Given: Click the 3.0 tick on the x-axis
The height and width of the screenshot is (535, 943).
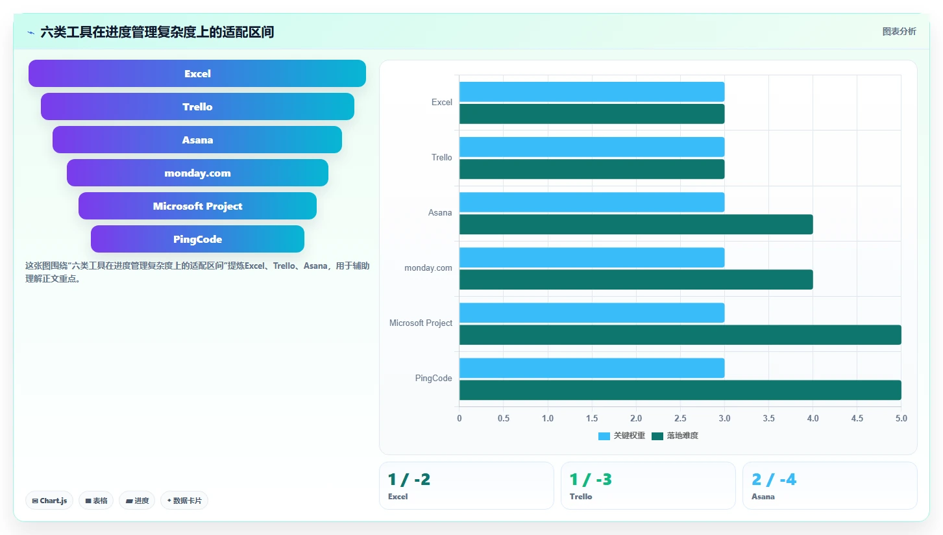Looking at the screenshot, I should 724,418.
